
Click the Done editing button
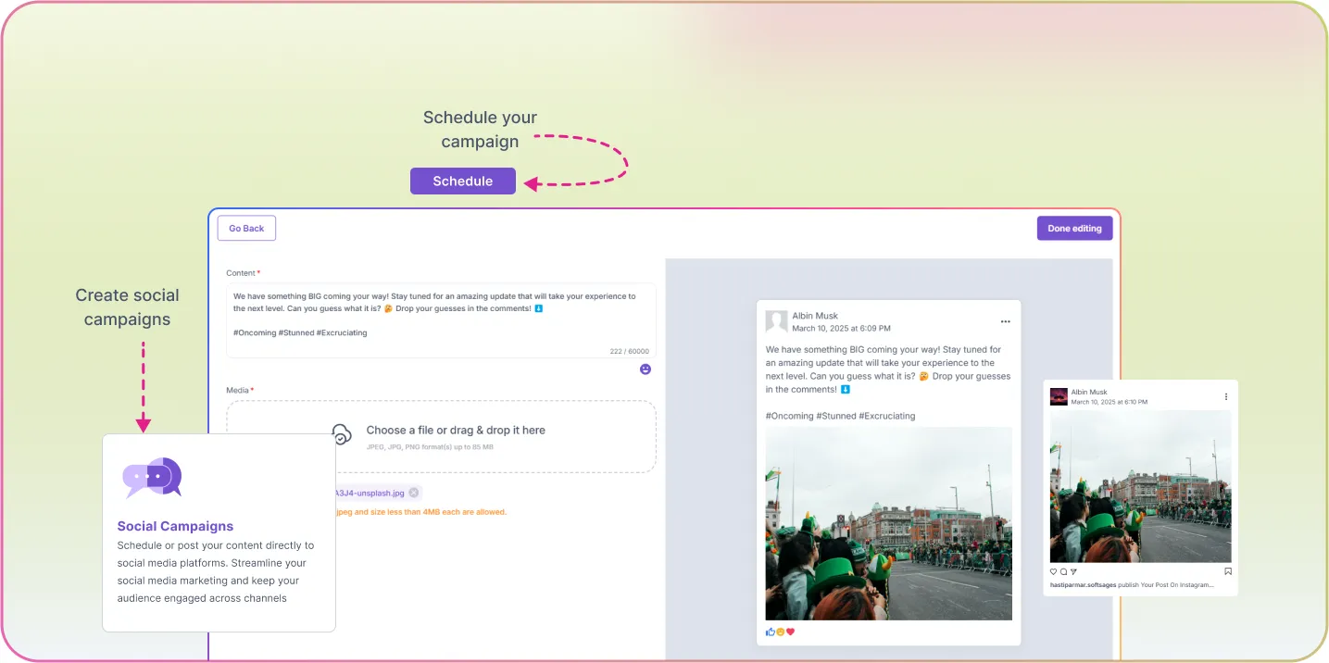pyautogui.click(x=1074, y=228)
